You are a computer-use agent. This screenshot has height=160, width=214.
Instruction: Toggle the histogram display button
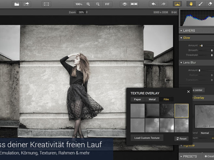tap(177, 4)
